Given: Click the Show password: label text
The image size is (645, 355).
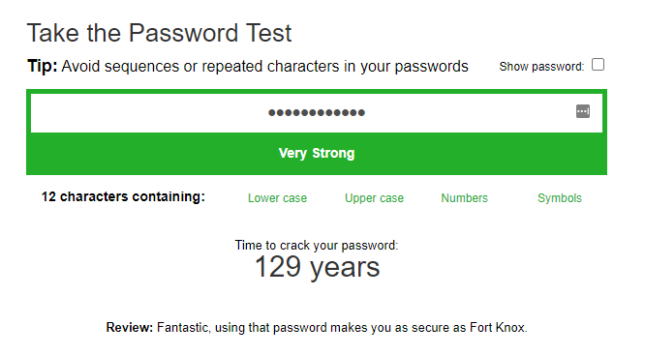Looking at the screenshot, I should click(x=541, y=67).
